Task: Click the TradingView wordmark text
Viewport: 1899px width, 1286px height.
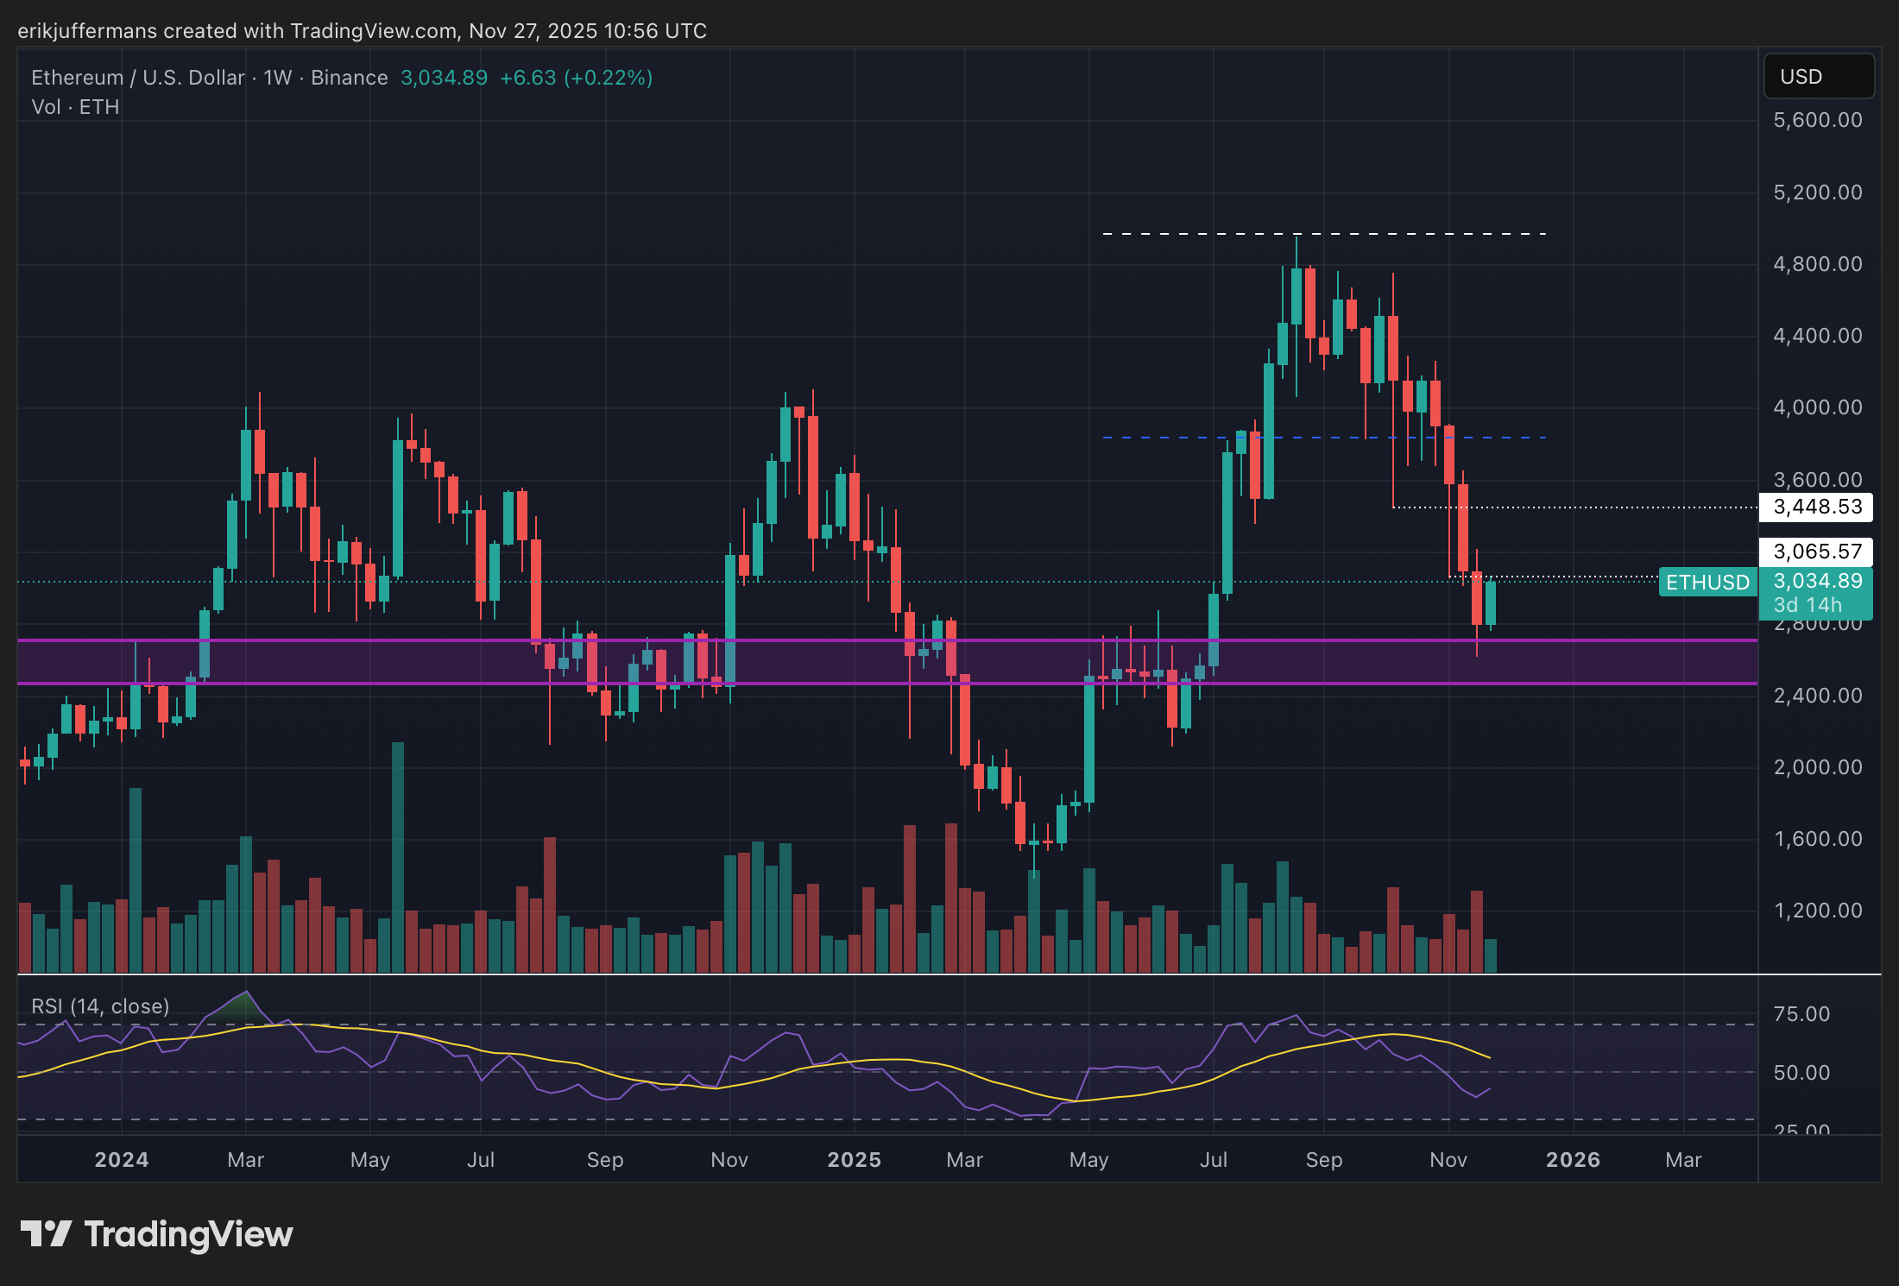Action: (x=188, y=1234)
